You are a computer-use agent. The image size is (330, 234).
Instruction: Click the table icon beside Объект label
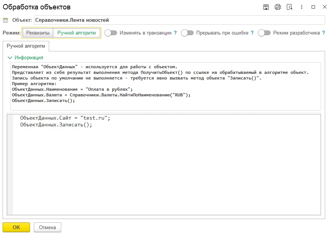click(5, 20)
